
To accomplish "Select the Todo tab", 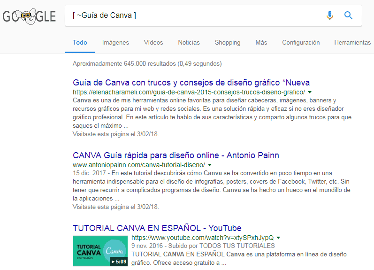I will pos(80,42).
